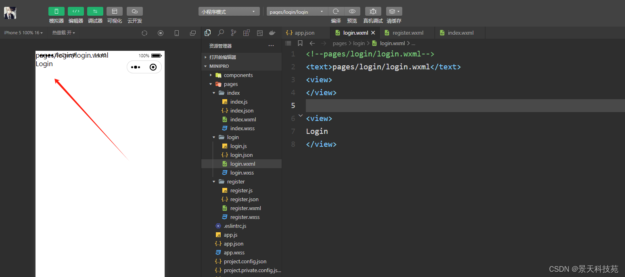The height and width of the screenshot is (277, 625).
Task: Open register.wxml in the file tree
Action: click(x=241, y=208)
